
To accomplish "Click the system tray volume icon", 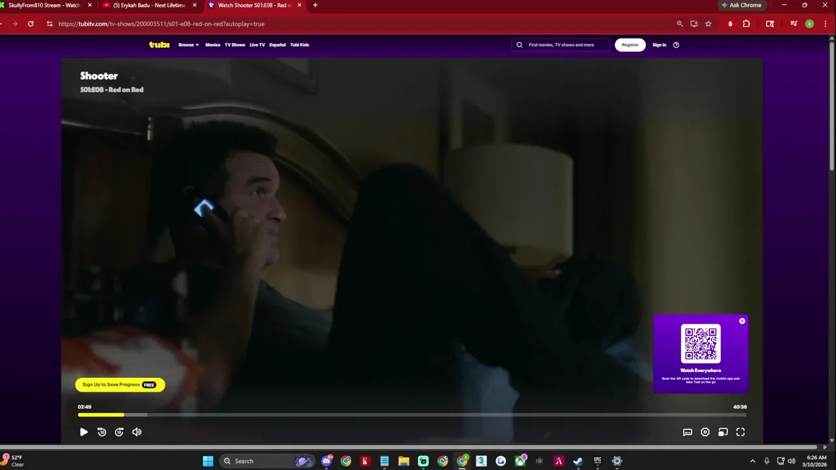I will (x=792, y=461).
